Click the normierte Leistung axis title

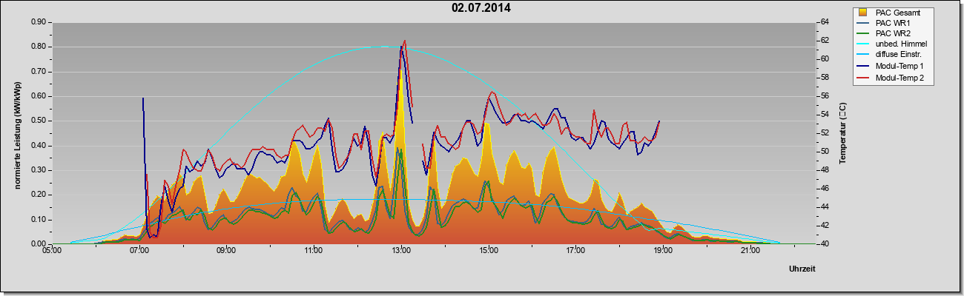(x=18, y=134)
